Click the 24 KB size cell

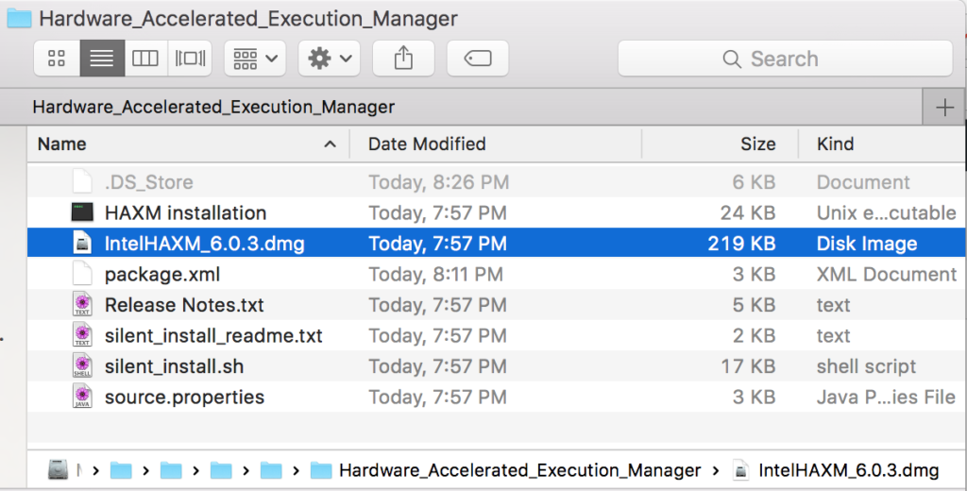[748, 213]
